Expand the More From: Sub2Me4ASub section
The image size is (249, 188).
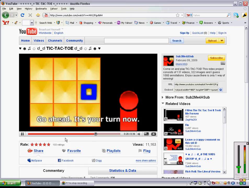tap(163, 97)
